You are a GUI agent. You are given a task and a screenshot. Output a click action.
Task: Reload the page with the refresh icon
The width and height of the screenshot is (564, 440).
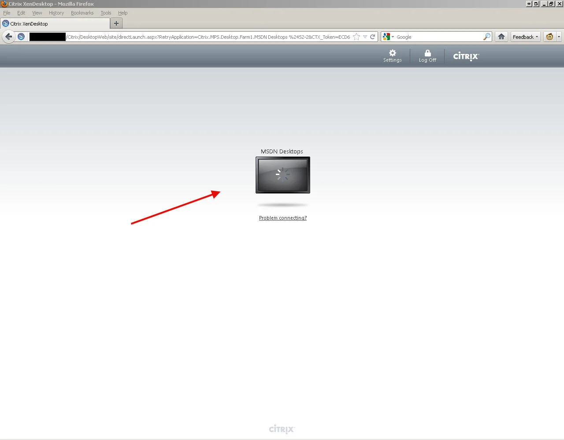[373, 37]
